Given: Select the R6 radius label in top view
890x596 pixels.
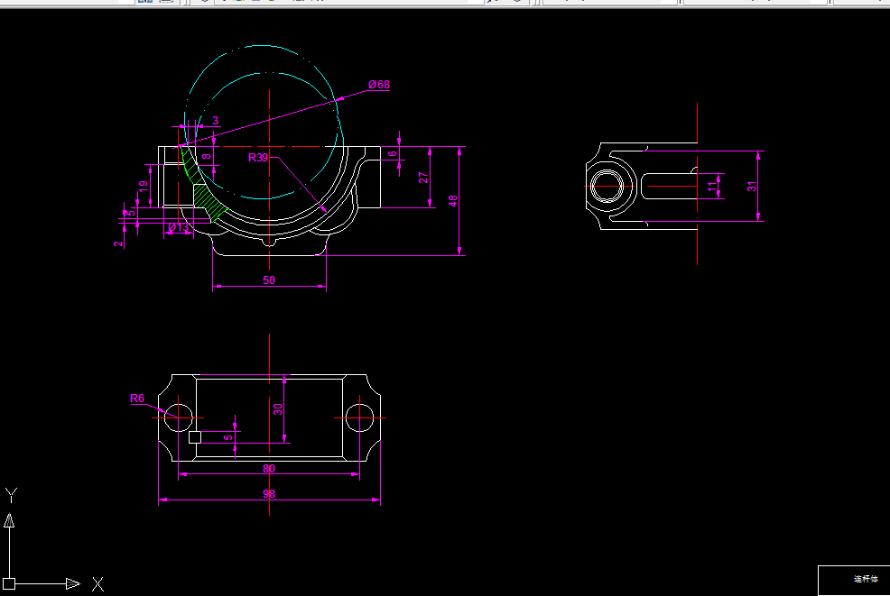Looking at the screenshot, I should coord(137,399).
